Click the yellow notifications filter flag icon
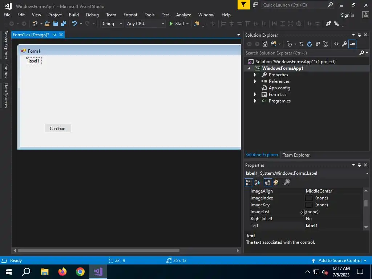This screenshot has height=279, width=372. click(x=244, y=5)
